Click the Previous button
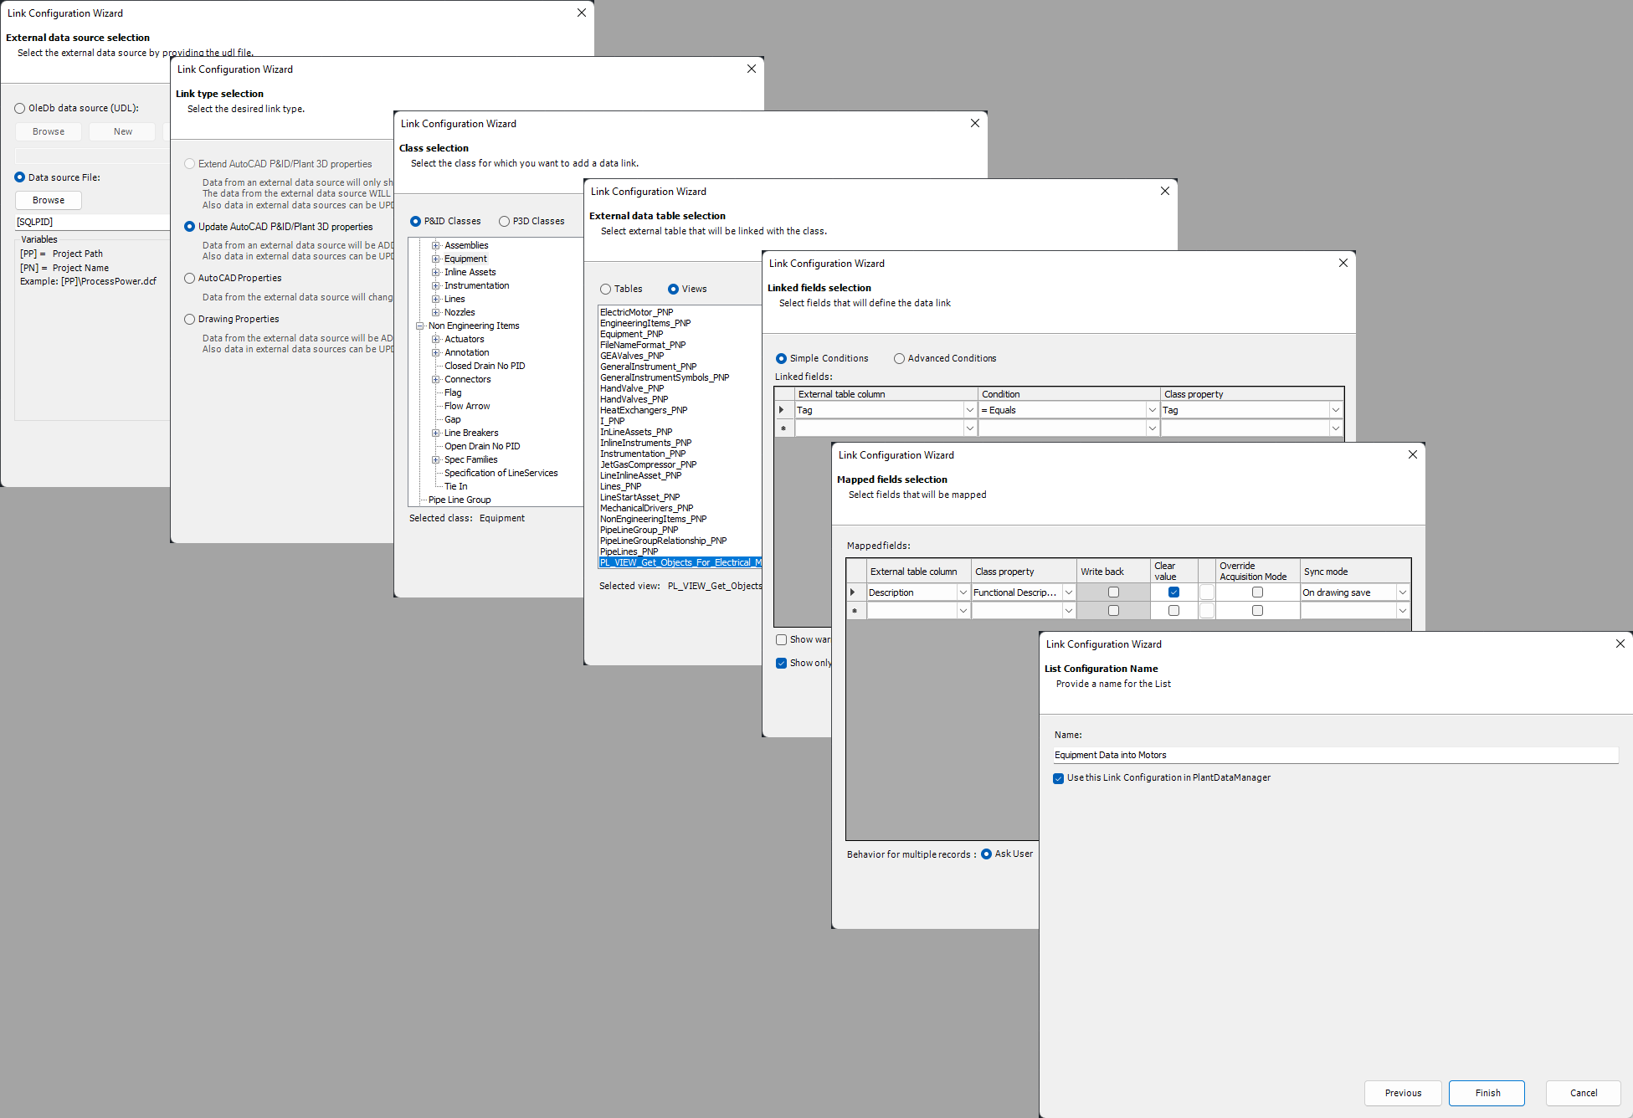The image size is (1633, 1118). [1403, 1093]
